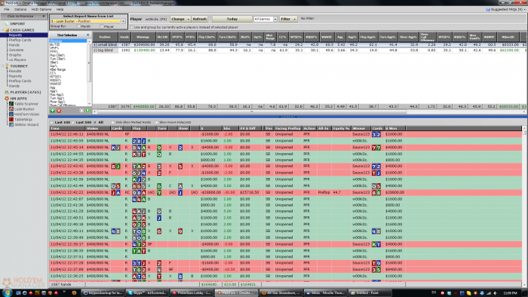528x297 pixels.
Task: Open the HUD Options menu
Action: [x=41, y=9]
